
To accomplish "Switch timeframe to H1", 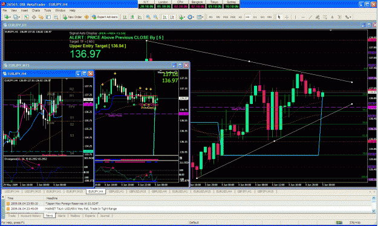I will pos(240,17).
